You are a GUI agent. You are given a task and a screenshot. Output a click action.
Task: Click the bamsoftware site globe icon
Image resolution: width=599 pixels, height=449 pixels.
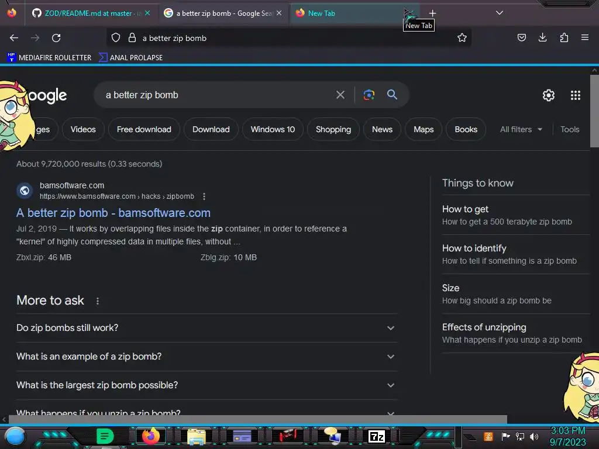click(25, 191)
